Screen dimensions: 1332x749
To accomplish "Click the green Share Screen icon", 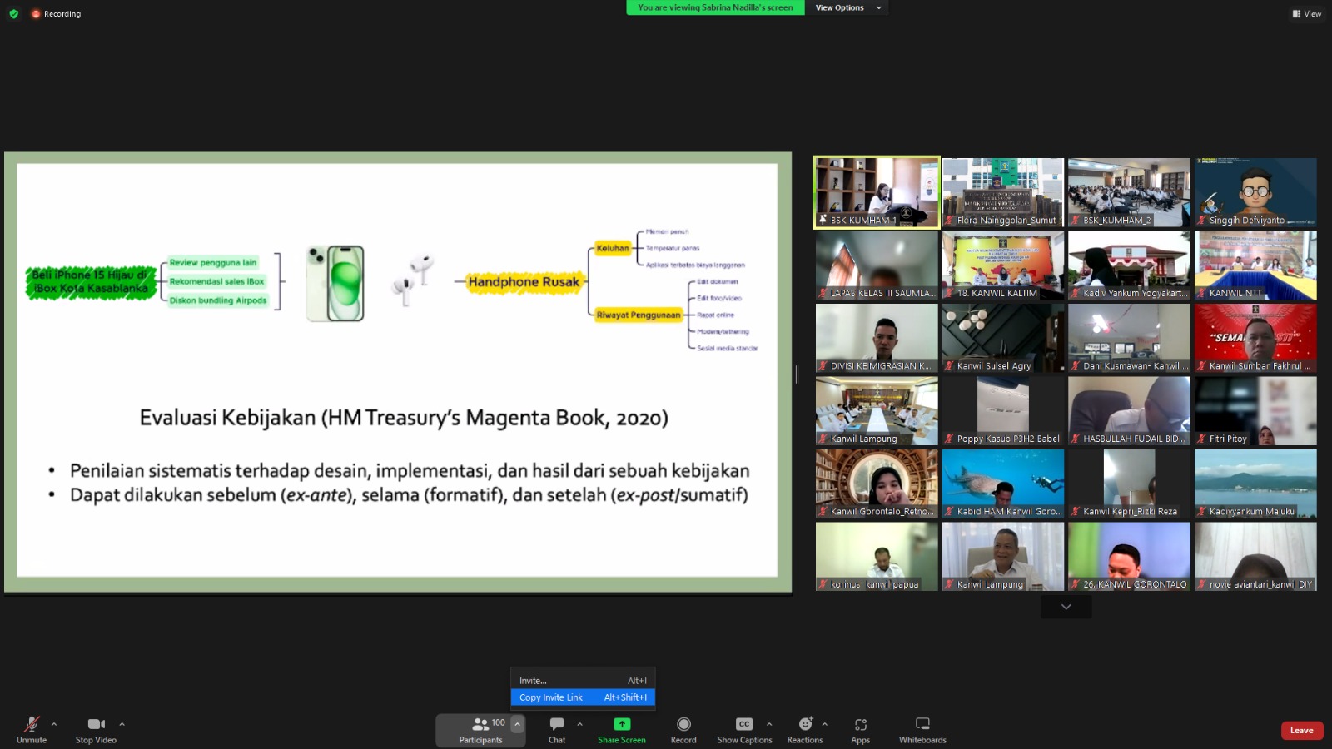I will (622, 724).
